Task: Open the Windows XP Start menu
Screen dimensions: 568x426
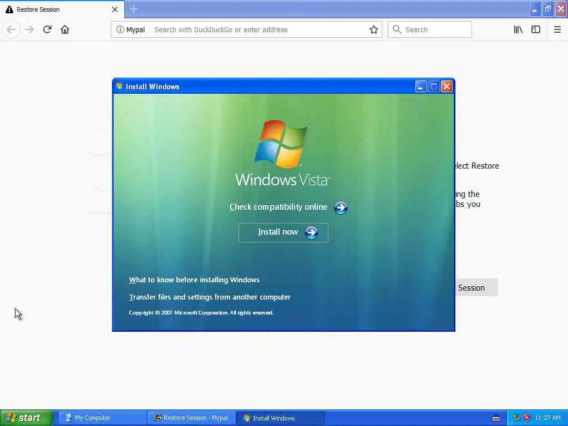Action: pyautogui.click(x=27, y=418)
